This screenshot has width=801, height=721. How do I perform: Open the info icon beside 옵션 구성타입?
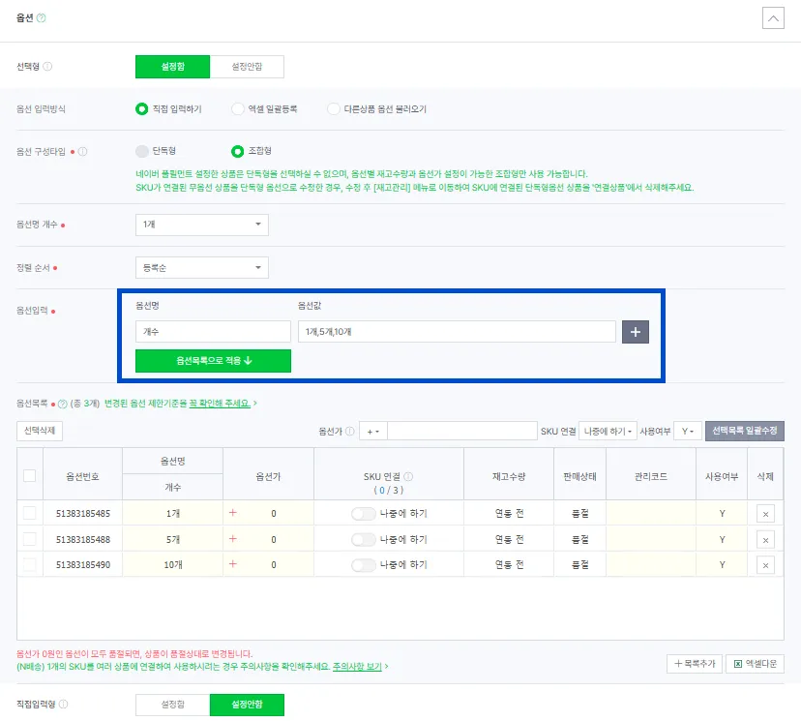pos(83,152)
